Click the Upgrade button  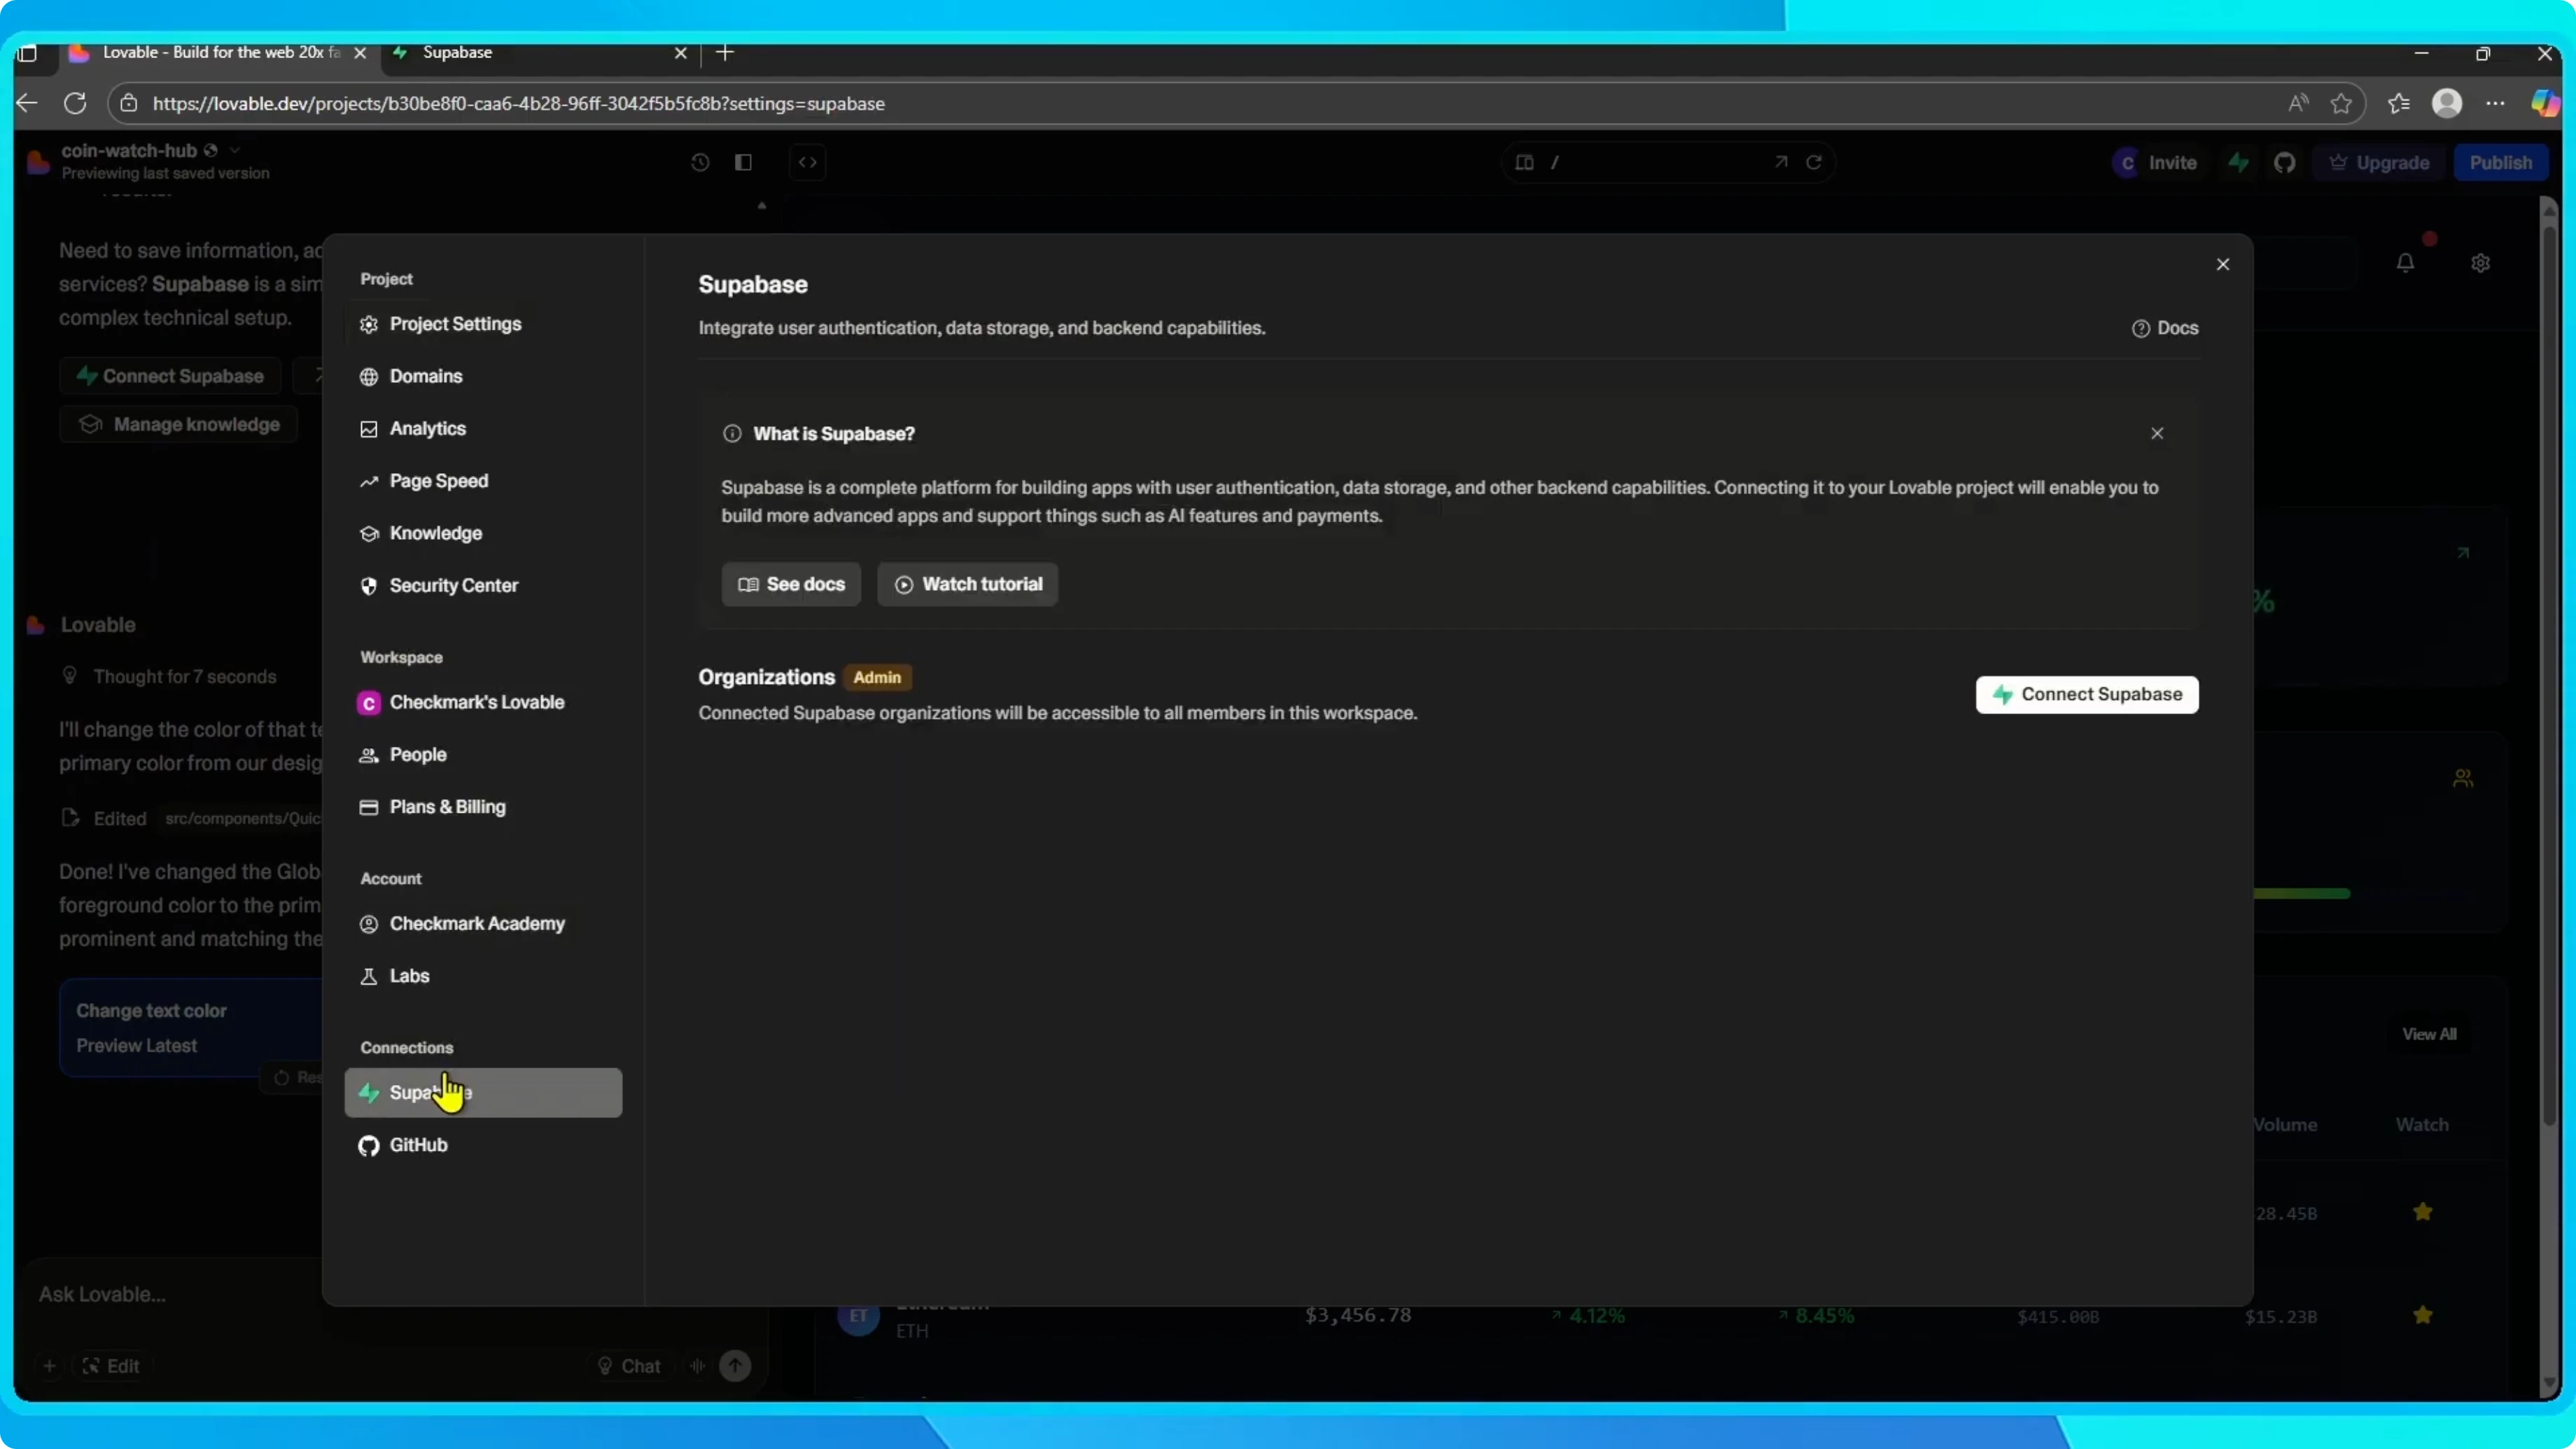point(2379,162)
